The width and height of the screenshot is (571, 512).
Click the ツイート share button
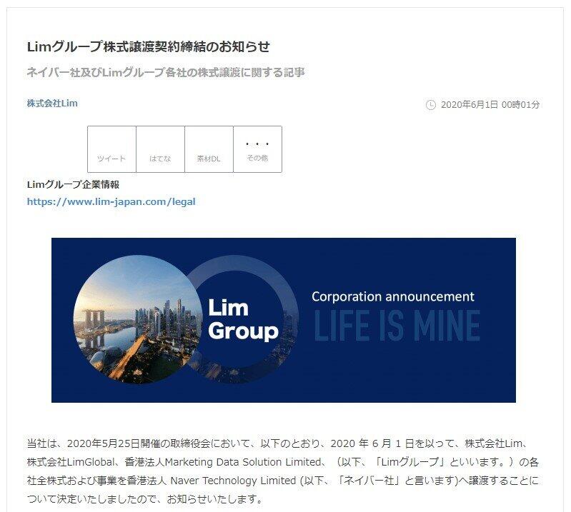click(x=111, y=149)
